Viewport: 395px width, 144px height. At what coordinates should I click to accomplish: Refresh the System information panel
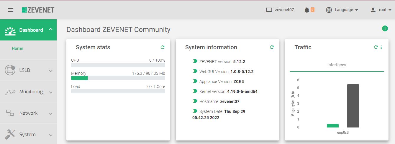click(x=272, y=47)
